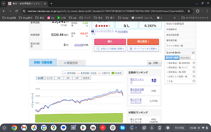Open the Blog表示 bookmark folder

click(x=26, y=18)
